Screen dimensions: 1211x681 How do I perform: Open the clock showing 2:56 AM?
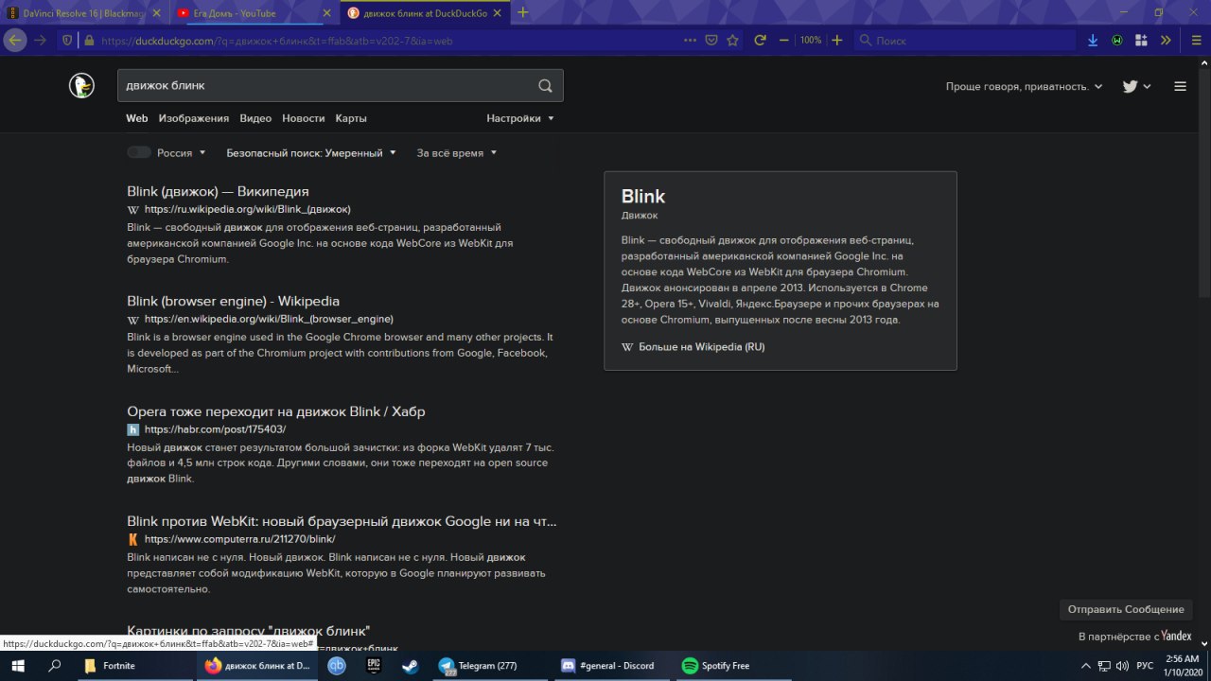[x=1183, y=666]
